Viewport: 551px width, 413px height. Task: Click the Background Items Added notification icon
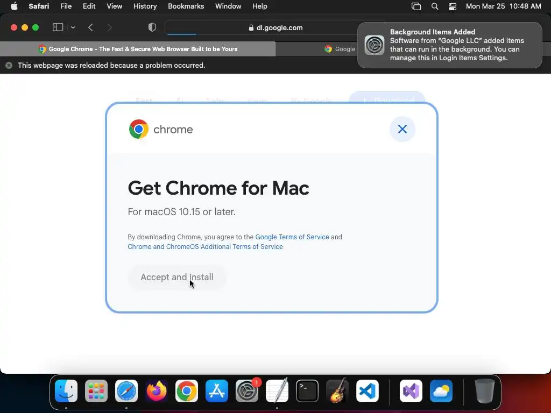(x=375, y=45)
